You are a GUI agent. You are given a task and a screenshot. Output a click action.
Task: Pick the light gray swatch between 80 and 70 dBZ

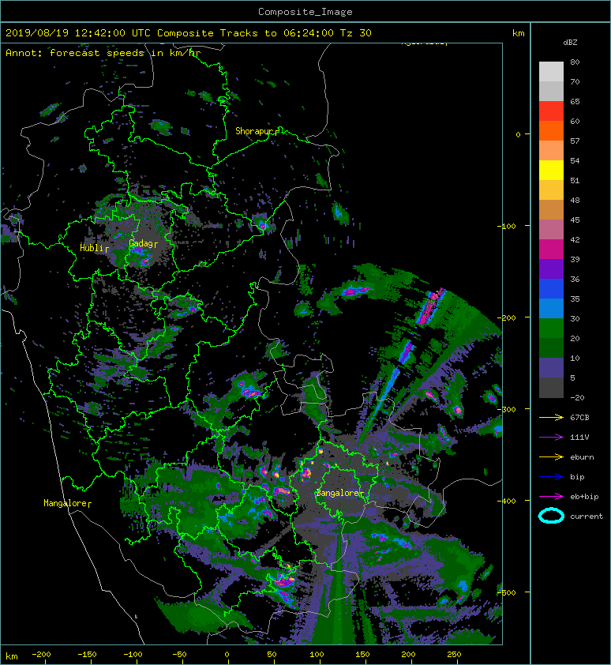click(551, 72)
